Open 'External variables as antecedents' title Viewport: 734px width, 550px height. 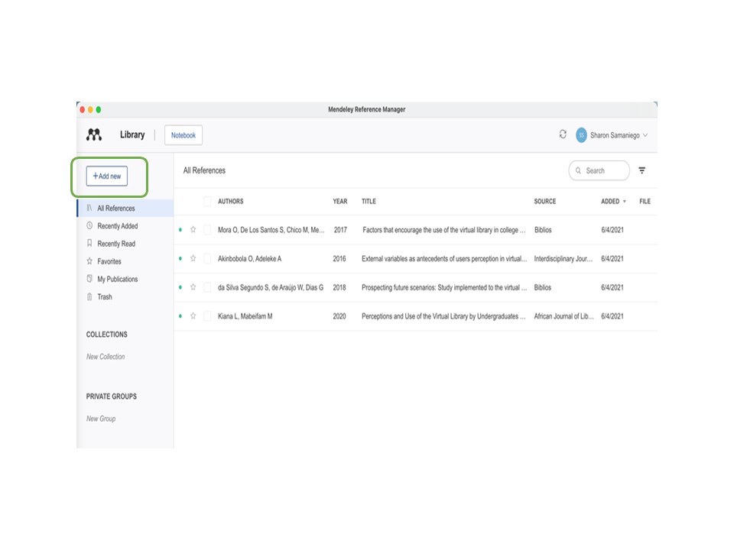444,258
